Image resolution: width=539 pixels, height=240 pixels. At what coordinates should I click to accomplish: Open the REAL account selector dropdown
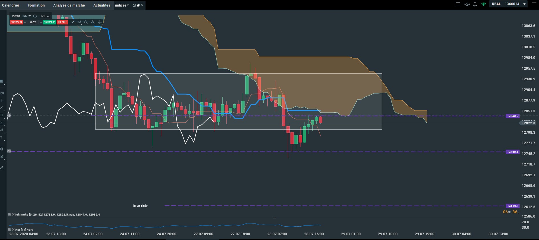pos(524,4)
